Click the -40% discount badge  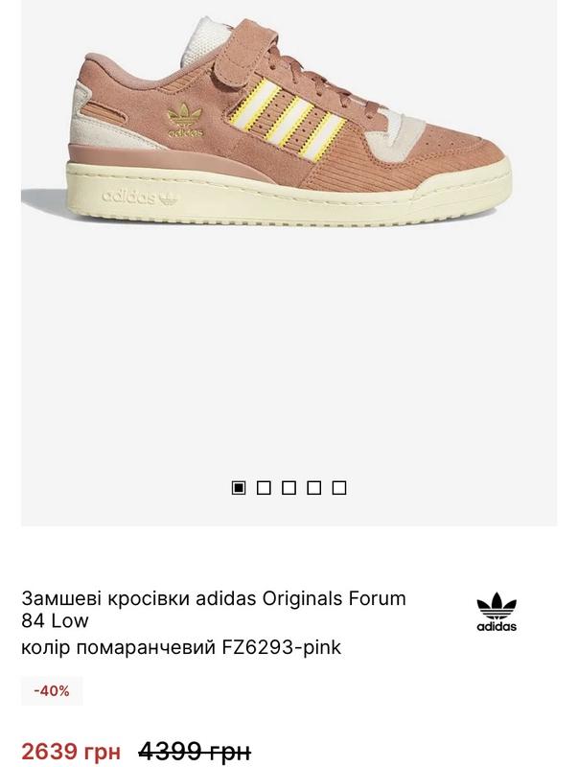[52, 690]
